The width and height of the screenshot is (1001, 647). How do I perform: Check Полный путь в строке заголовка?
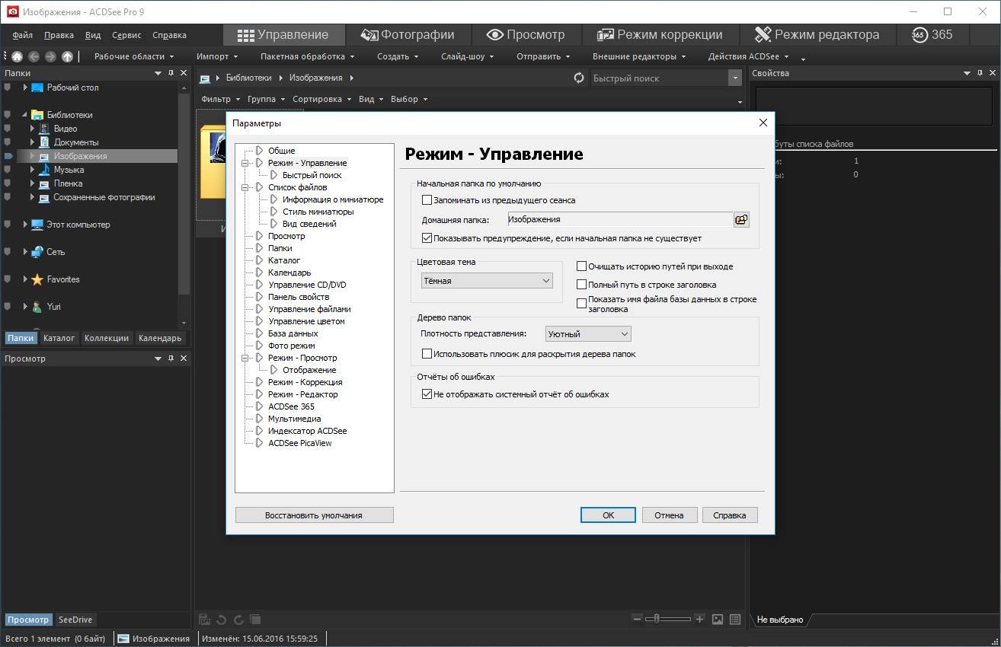tap(581, 285)
